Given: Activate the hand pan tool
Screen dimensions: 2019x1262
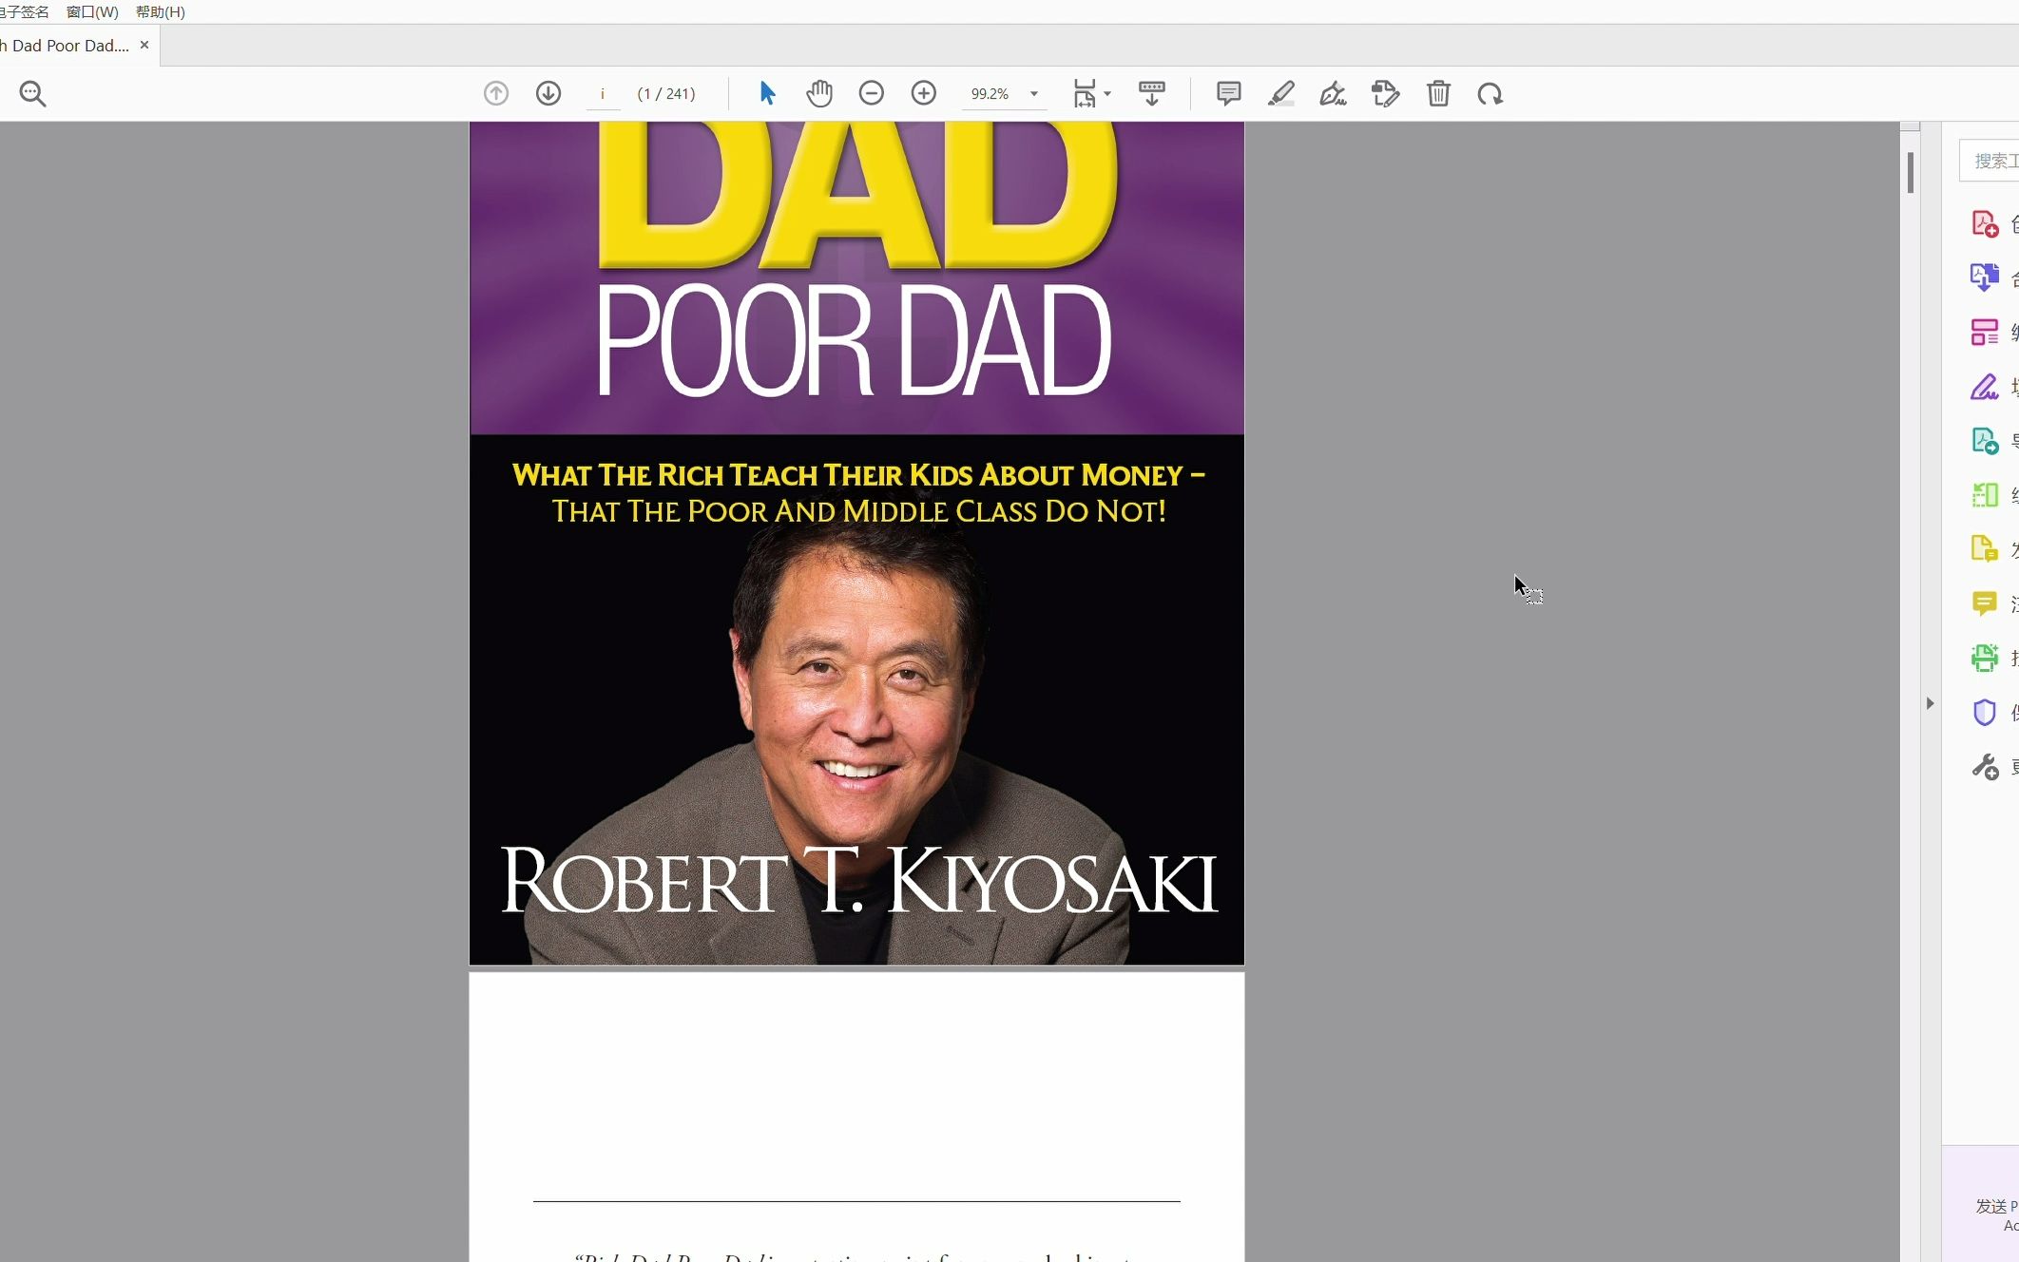Looking at the screenshot, I should (x=819, y=93).
